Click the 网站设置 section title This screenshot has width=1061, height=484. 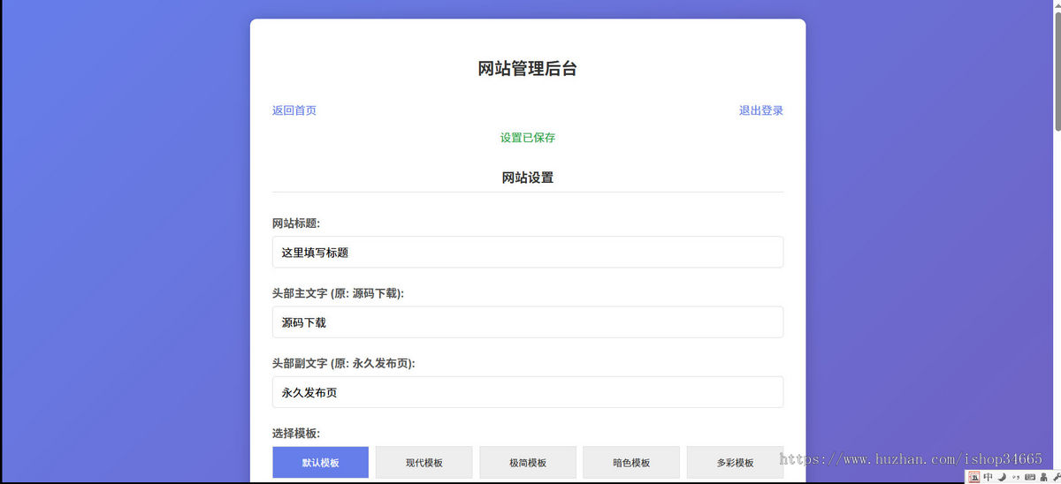pyautogui.click(x=528, y=178)
